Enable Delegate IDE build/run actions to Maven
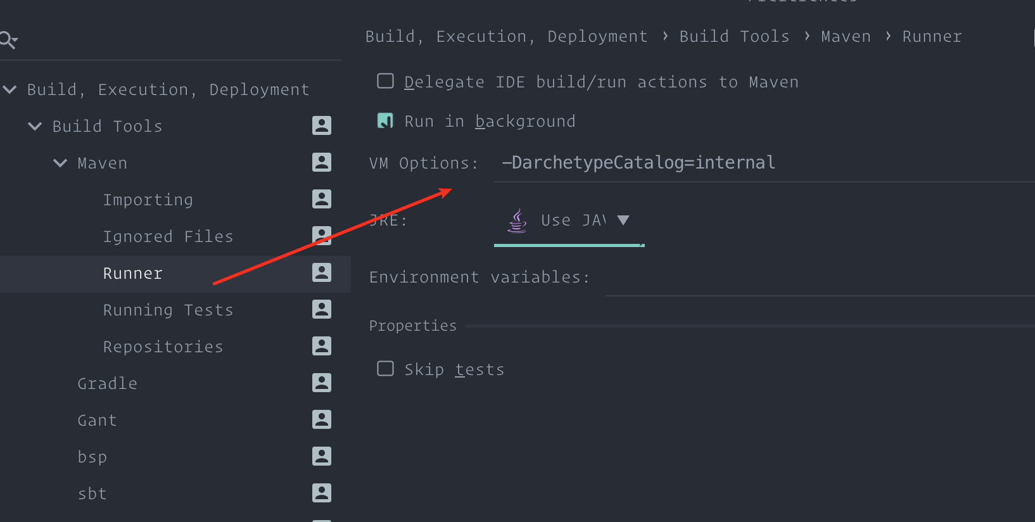1035x522 pixels. tap(385, 81)
